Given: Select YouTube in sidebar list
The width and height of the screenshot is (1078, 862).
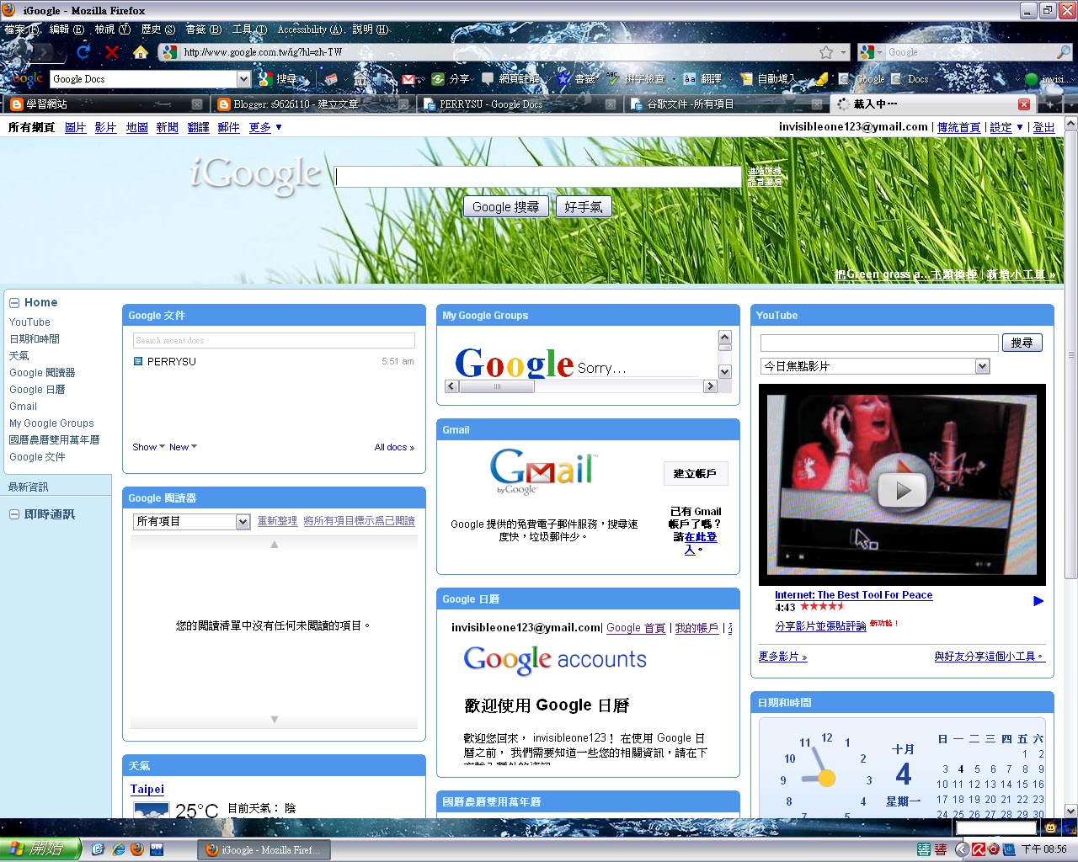Looking at the screenshot, I should point(30,322).
